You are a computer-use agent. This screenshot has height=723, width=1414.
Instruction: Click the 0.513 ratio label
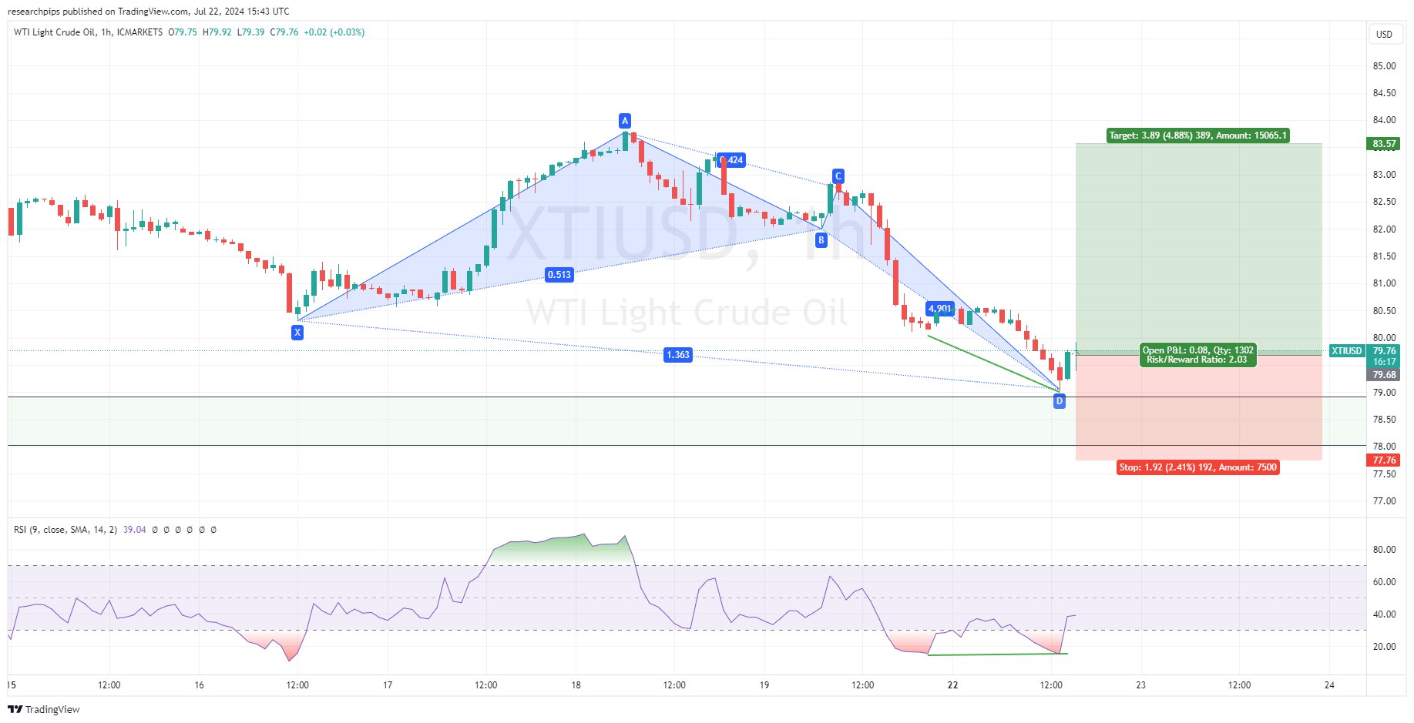[559, 275]
